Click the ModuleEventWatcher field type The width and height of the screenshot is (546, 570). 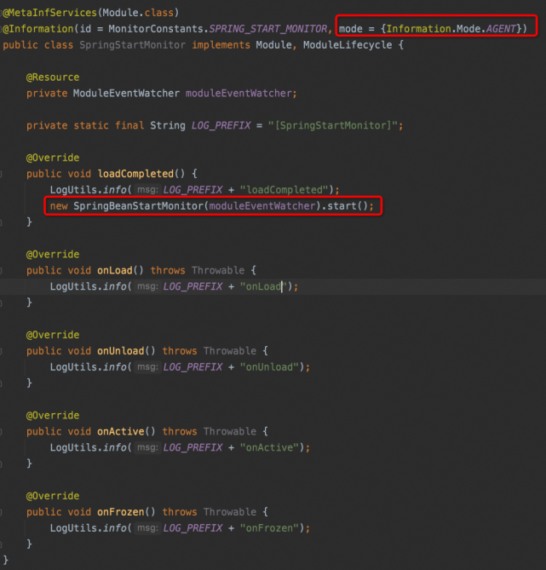(126, 94)
